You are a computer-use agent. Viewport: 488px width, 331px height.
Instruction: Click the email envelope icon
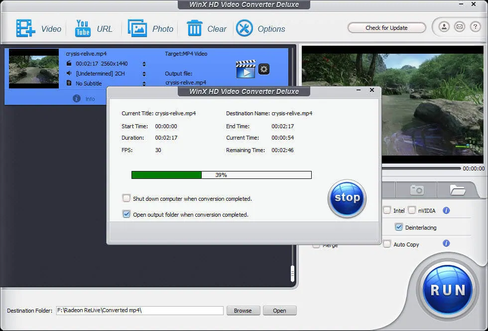coord(460,27)
